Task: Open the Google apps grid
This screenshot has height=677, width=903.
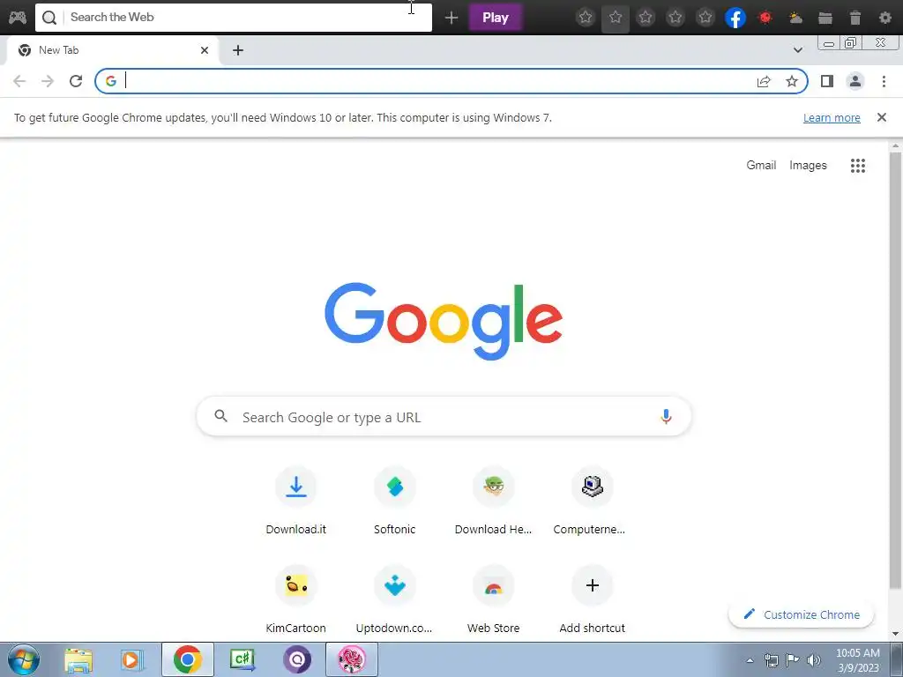Action: pyautogui.click(x=858, y=166)
